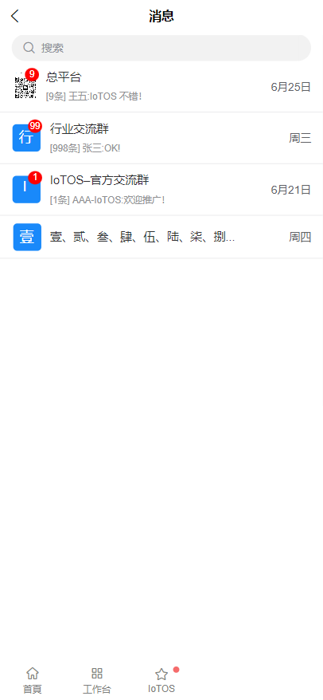323x700 pixels.
Task: Click the message preview 张三:OK!
Action: tap(101, 148)
